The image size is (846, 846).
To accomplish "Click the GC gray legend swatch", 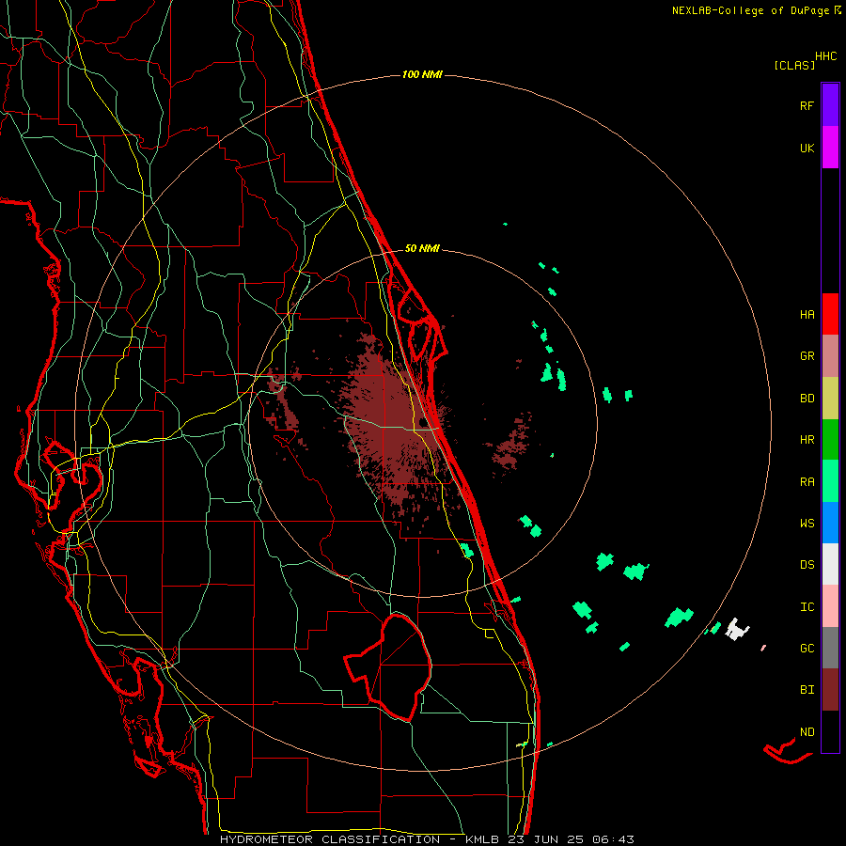I will tap(830, 648).
